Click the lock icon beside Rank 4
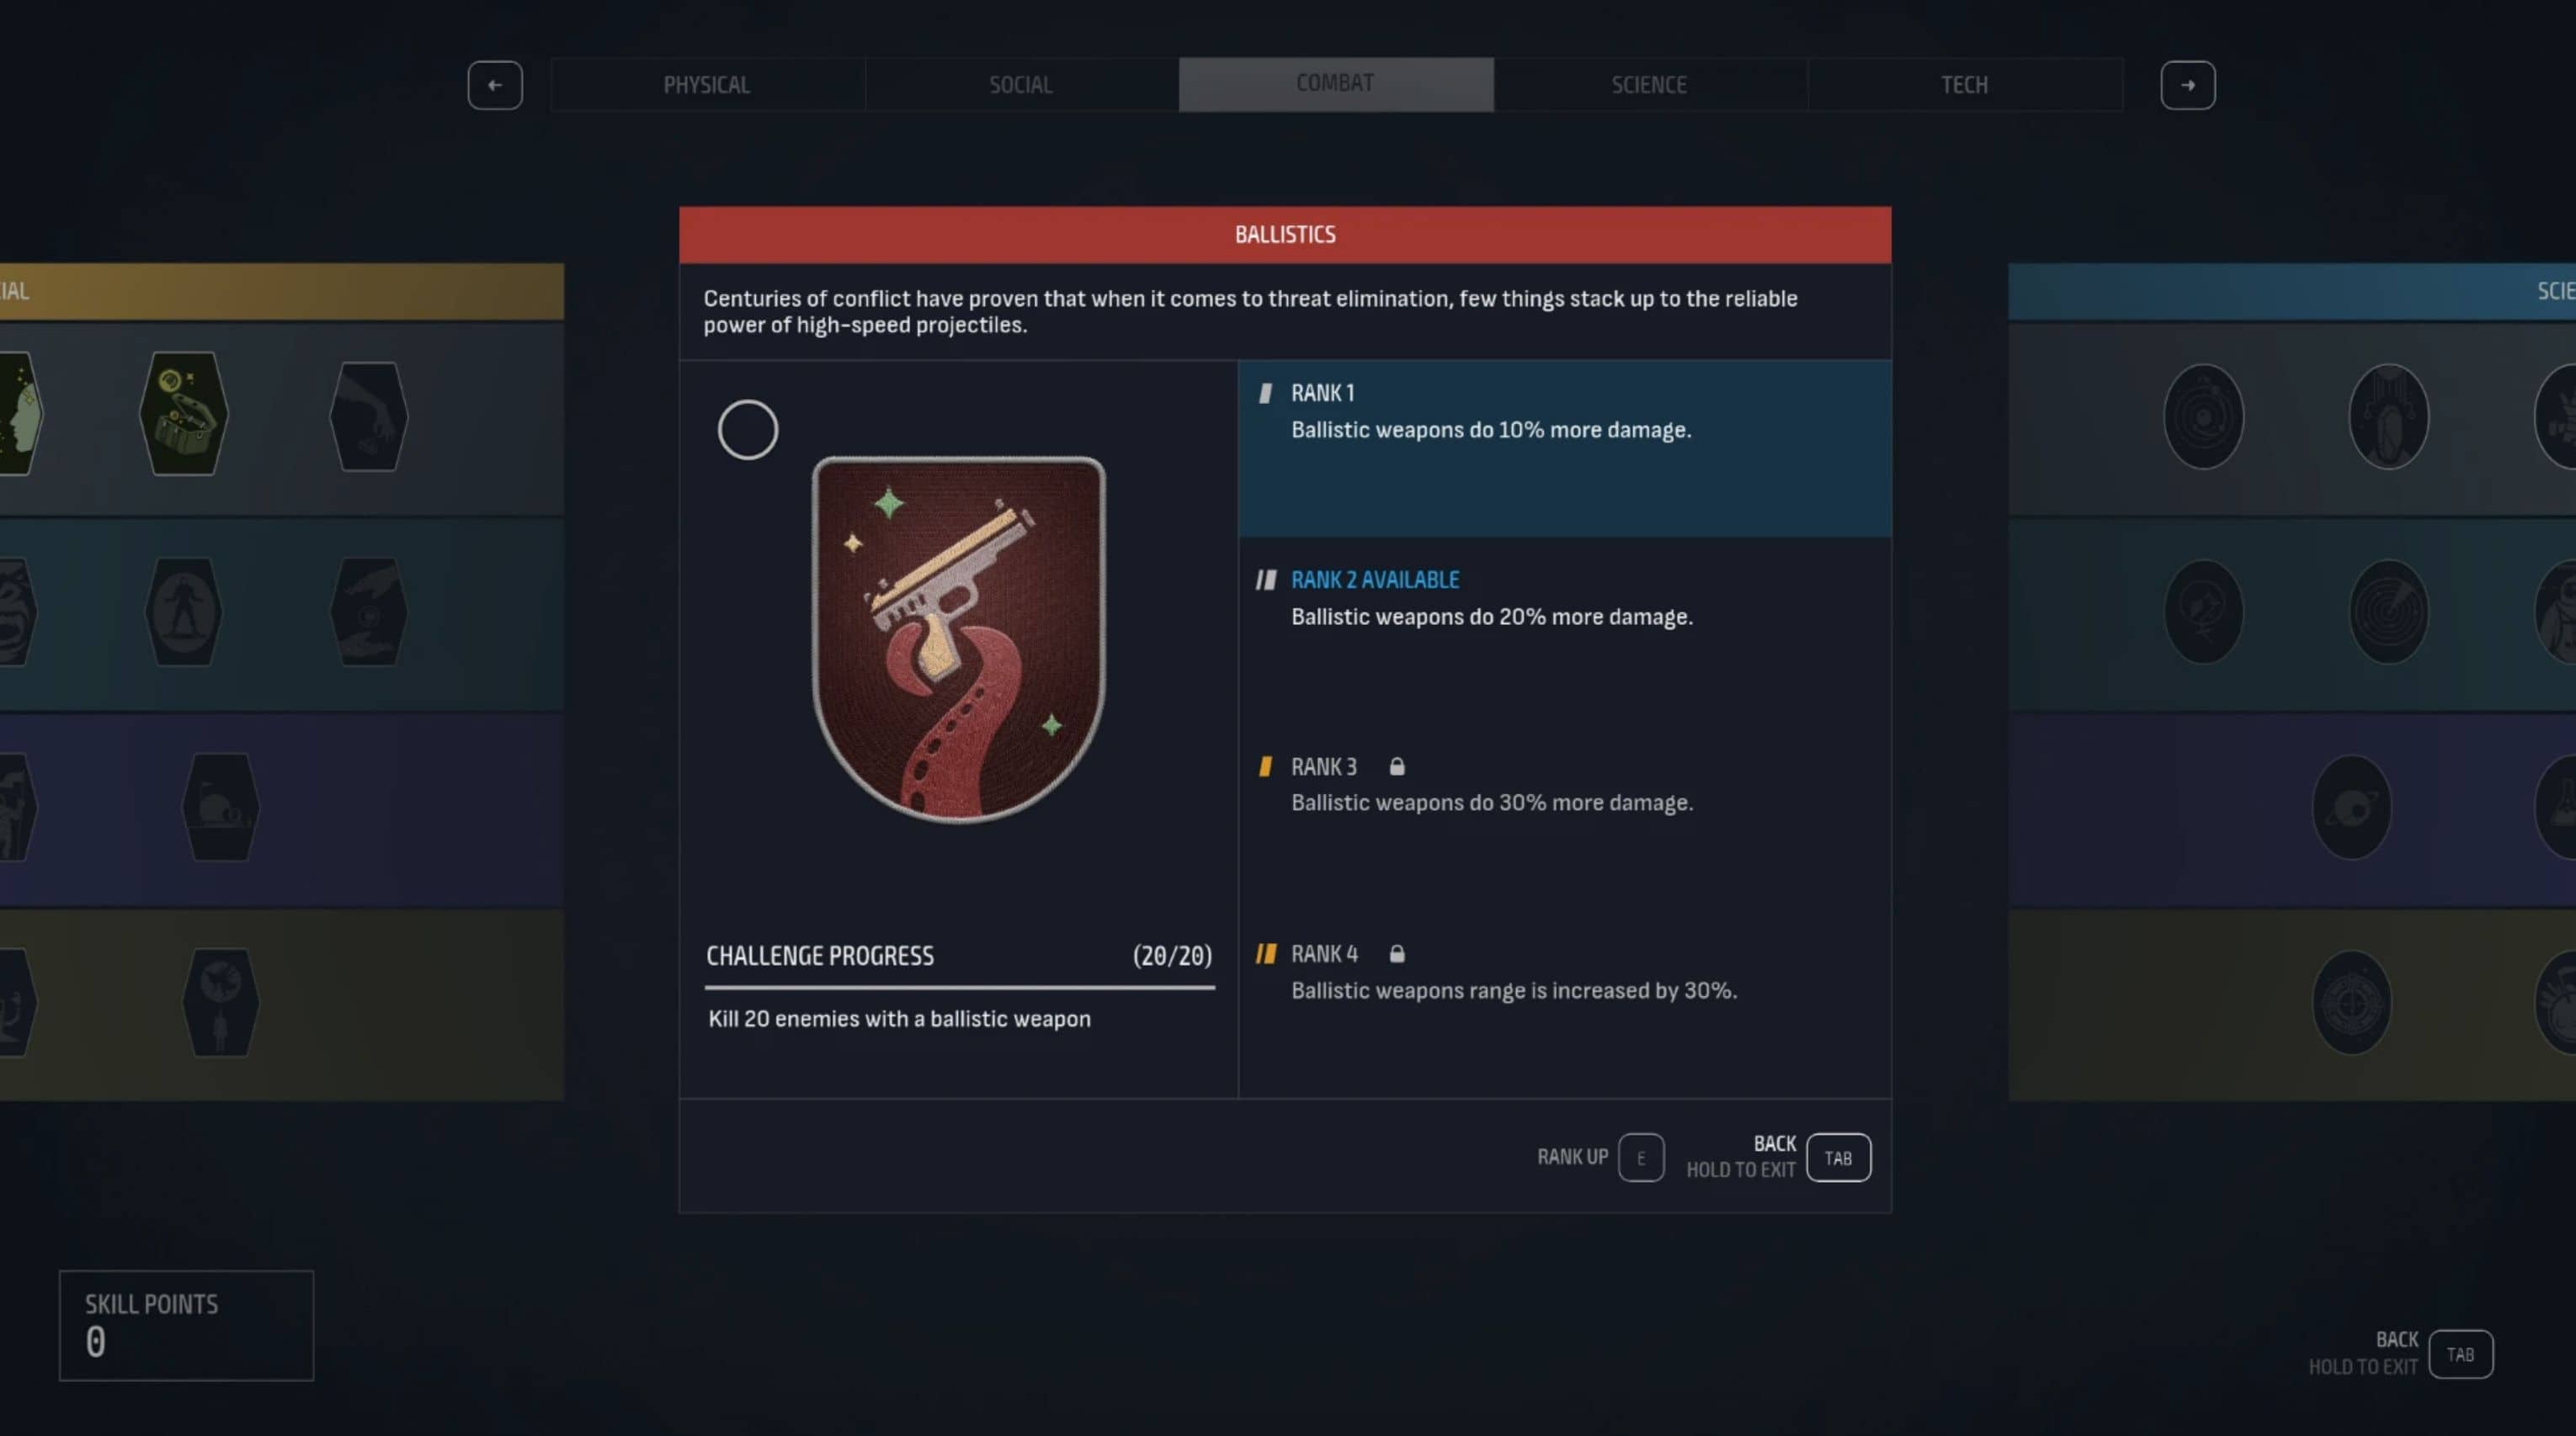The image size is (2576, 1436). (1397, 953)
